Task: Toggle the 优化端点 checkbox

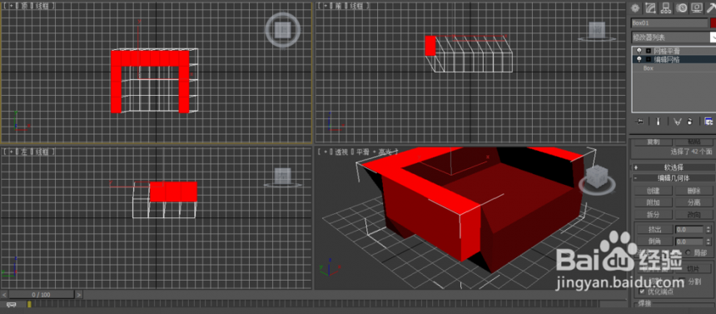Action: tap(643, 291)
